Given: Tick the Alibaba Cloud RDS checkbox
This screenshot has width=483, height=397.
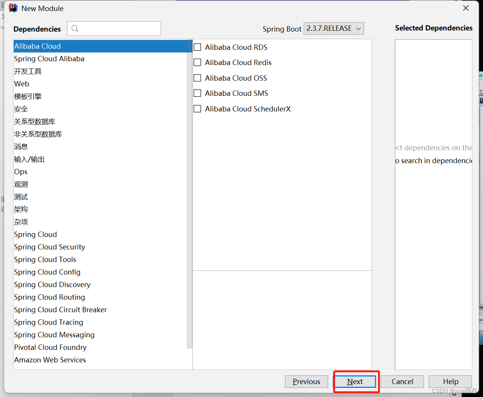Looking at the screenshot, I should click(197, 47).
